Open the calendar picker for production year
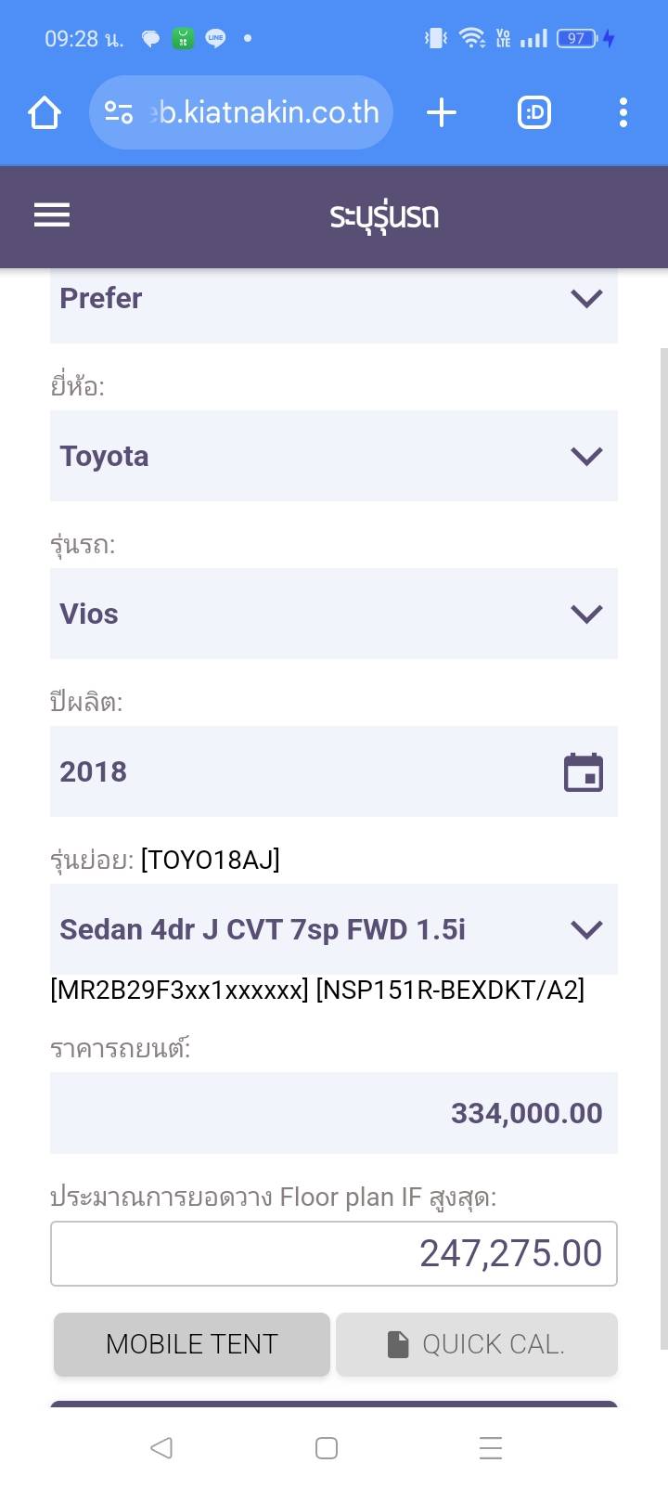 [584, 772]
